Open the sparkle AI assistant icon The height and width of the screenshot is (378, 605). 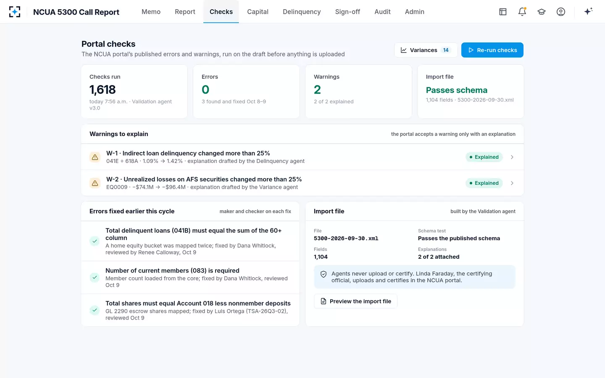coord(588,11)
